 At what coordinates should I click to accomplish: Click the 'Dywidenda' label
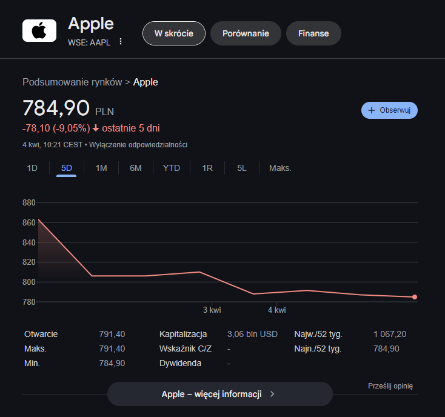pos(180,363)
